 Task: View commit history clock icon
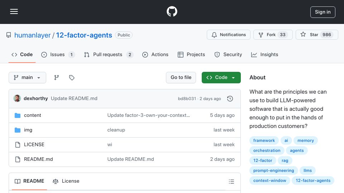(x=230, y=99)
